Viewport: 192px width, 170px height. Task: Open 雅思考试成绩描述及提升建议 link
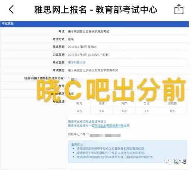[87, 121]
